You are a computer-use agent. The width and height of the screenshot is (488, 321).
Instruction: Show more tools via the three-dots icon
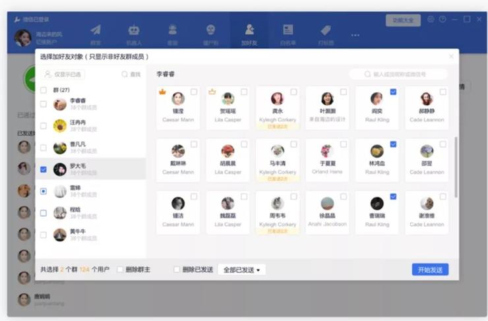click(355, 35)
